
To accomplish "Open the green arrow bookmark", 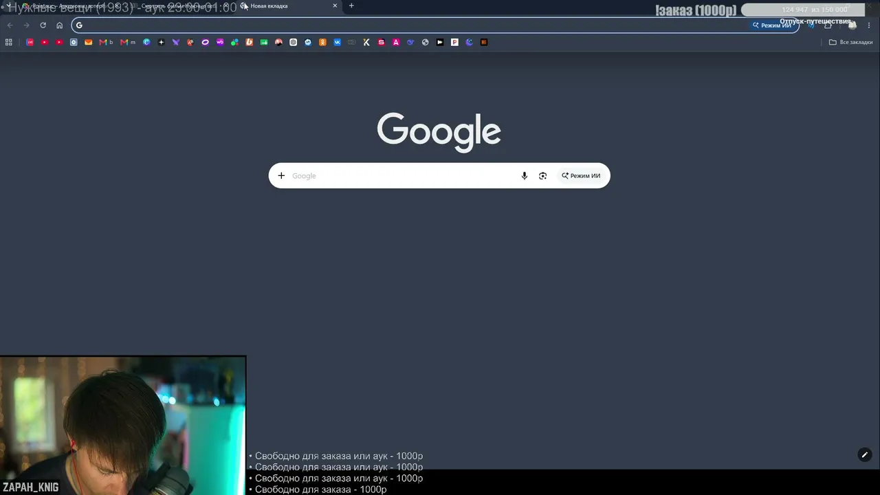I will coord(264,42).
